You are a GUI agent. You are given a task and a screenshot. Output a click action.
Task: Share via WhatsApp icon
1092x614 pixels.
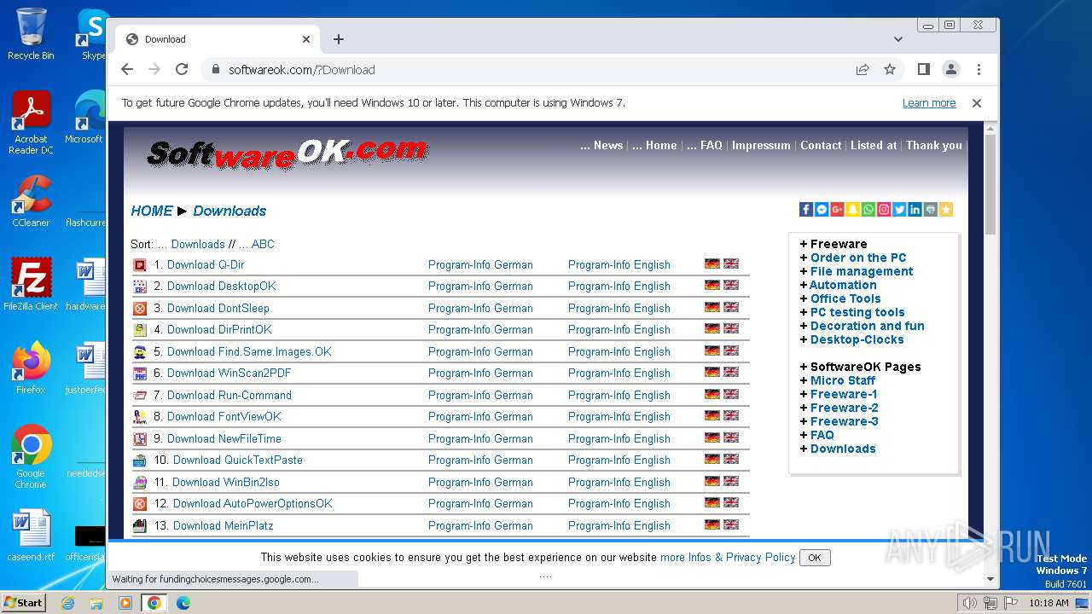(868, 210)
